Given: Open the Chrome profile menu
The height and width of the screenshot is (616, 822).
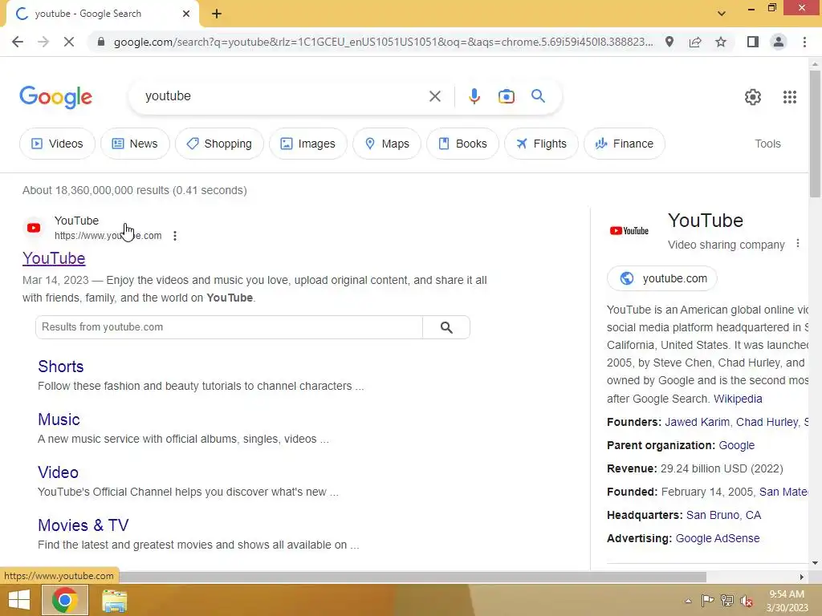Looking at the screenshot, I should 779,42.
